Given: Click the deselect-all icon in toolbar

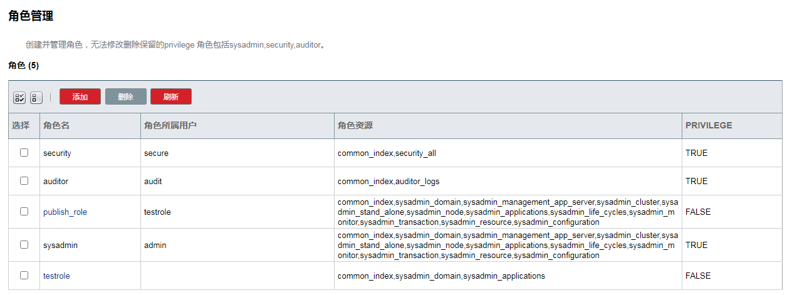Looking at the screenshot, I should [36, 97].
